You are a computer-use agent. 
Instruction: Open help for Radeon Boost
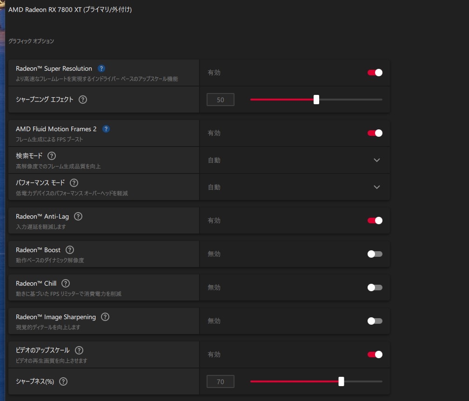[x=70, y=250]
